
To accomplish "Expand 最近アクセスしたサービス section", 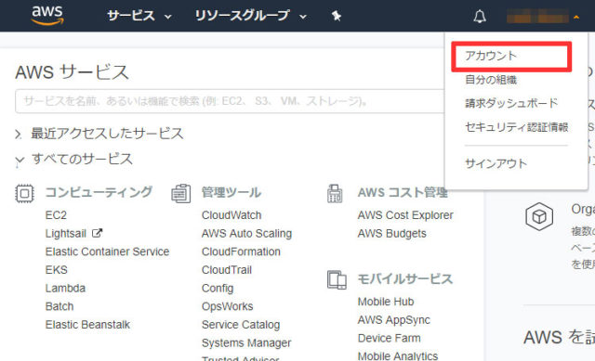I will click(x=99, y=134).
